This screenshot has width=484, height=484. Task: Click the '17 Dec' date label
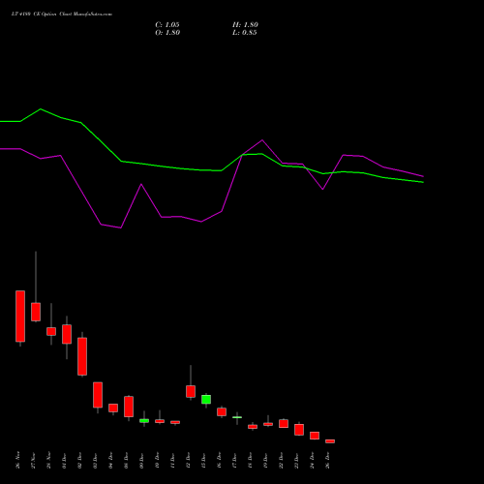tap(234, 460)
